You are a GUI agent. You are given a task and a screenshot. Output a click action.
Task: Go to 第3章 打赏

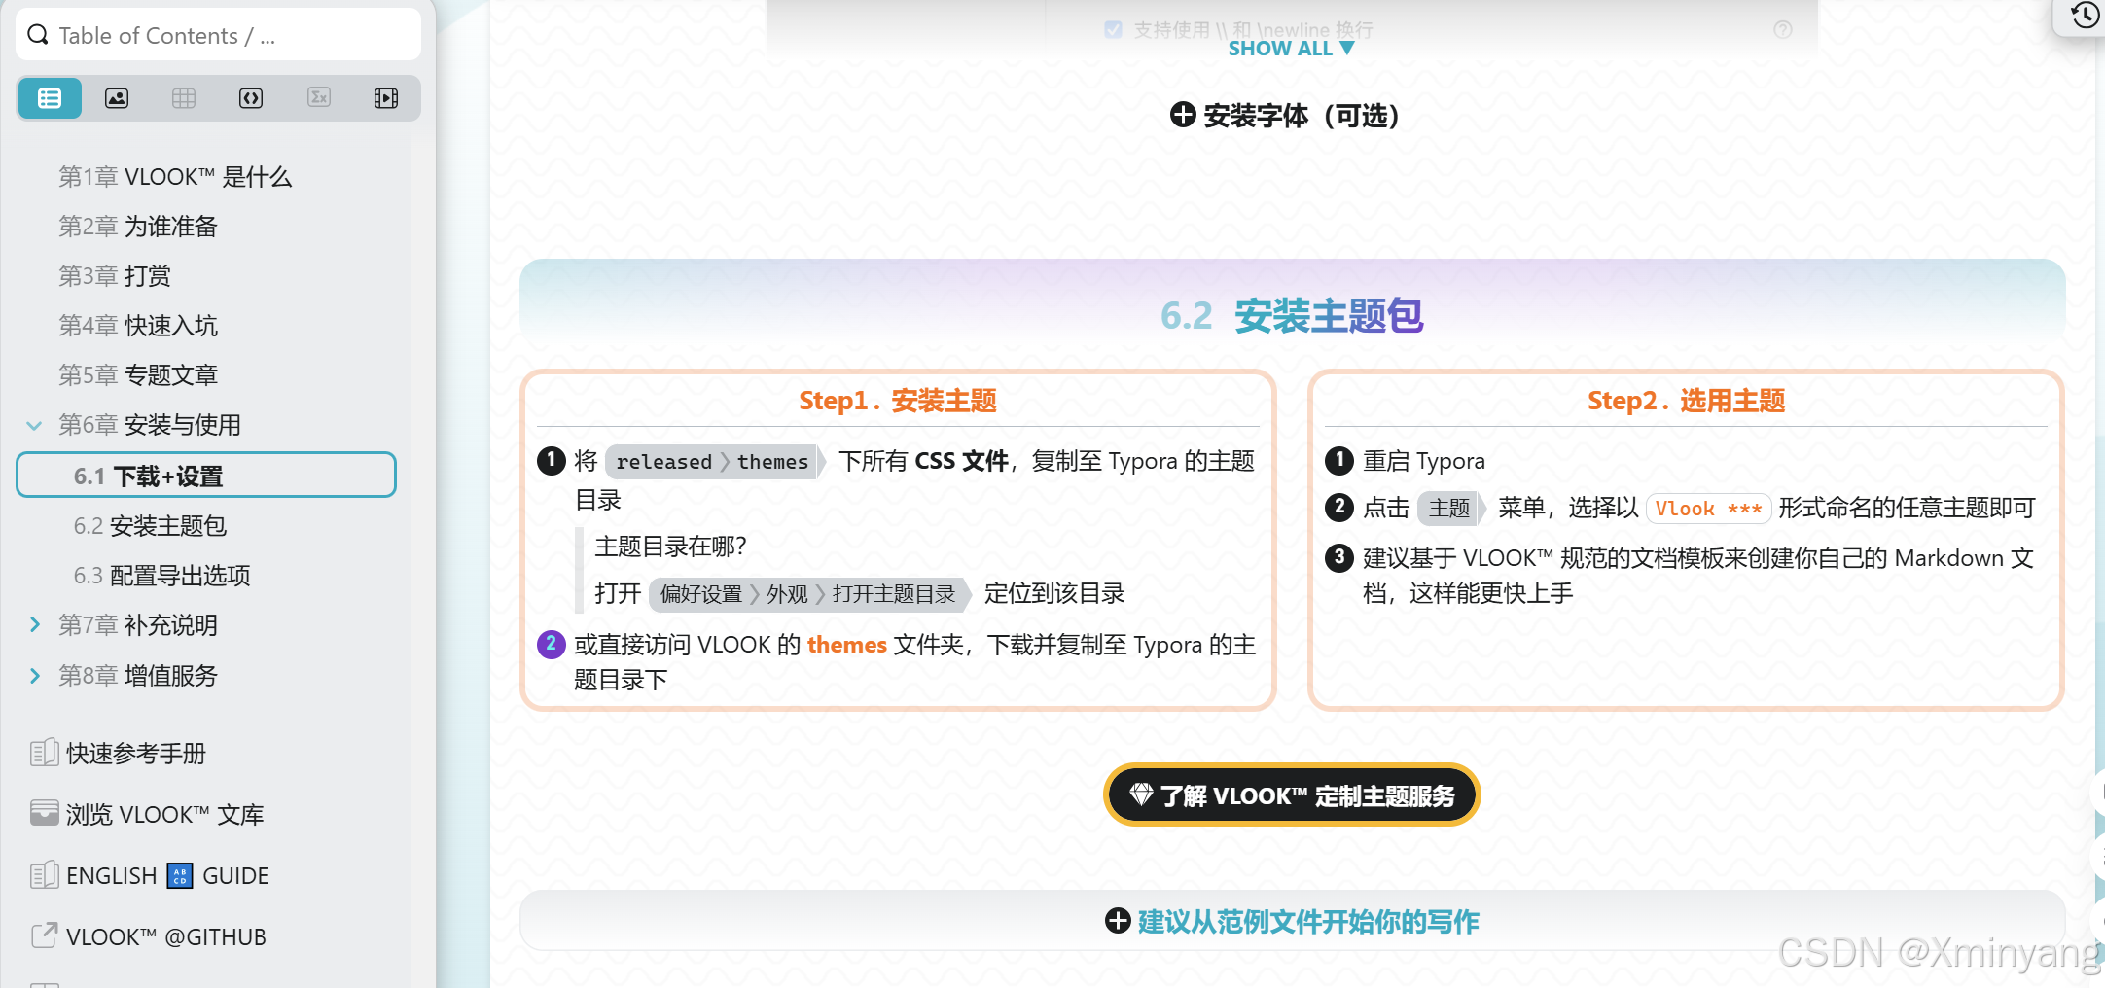115,276
